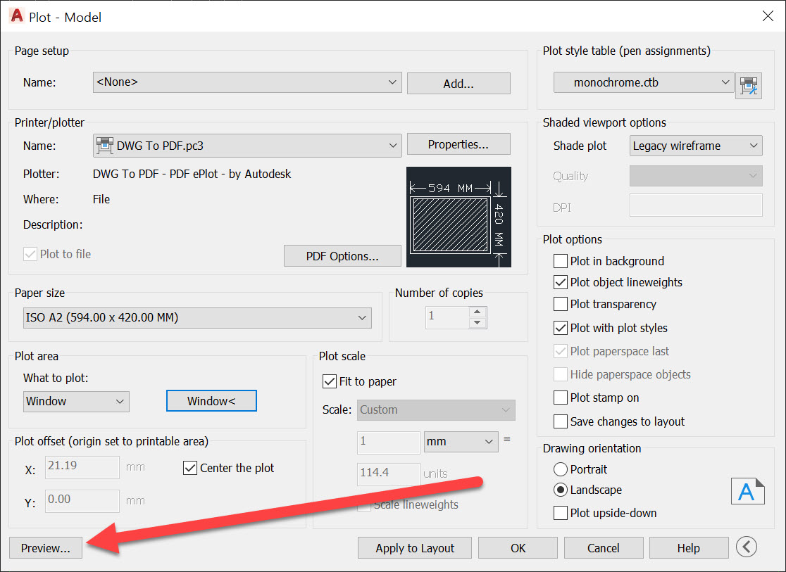
Task: Enable Plot stamp on checkbox
Action: 561,398
